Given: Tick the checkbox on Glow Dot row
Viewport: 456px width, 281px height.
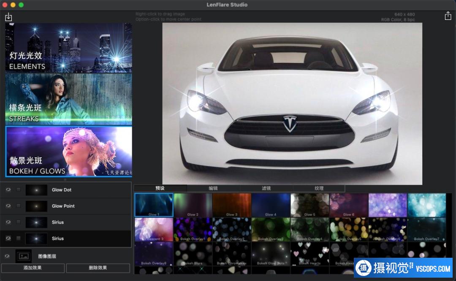Looking at the screenshot, I should pyautogui.click(x=19, y=190).
